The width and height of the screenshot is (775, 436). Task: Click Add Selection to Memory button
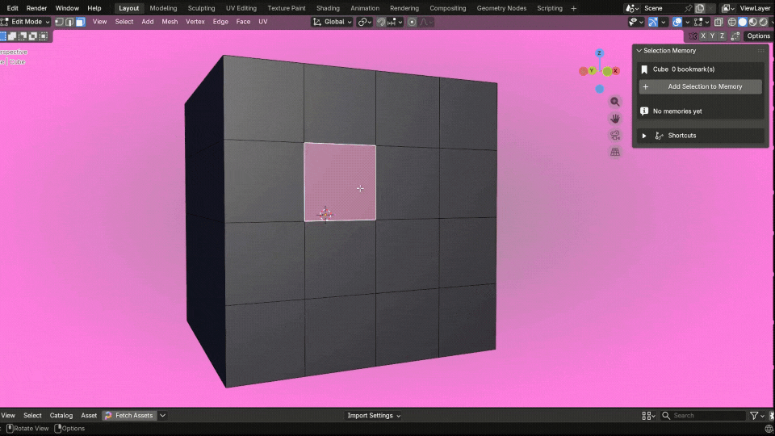701,86
